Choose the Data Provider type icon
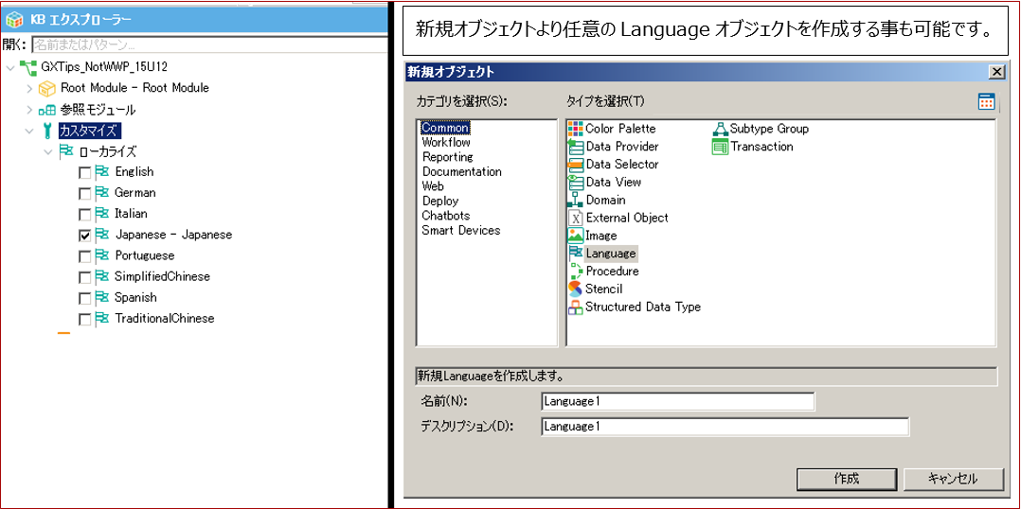 point(575,147)
